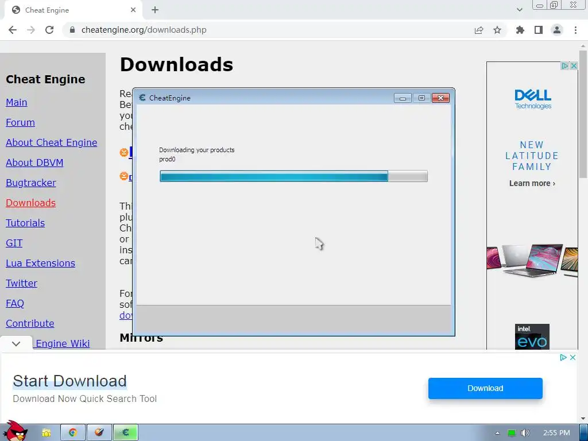
Task: Go back to the previous page
Action: (x=13, y=30)
